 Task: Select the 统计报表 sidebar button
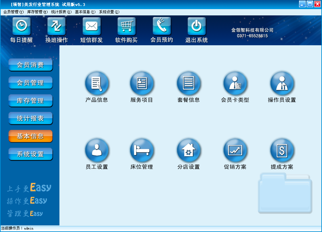tap(31, 119)
